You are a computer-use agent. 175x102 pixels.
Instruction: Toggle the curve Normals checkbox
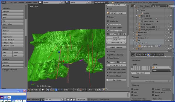(118, 62)
